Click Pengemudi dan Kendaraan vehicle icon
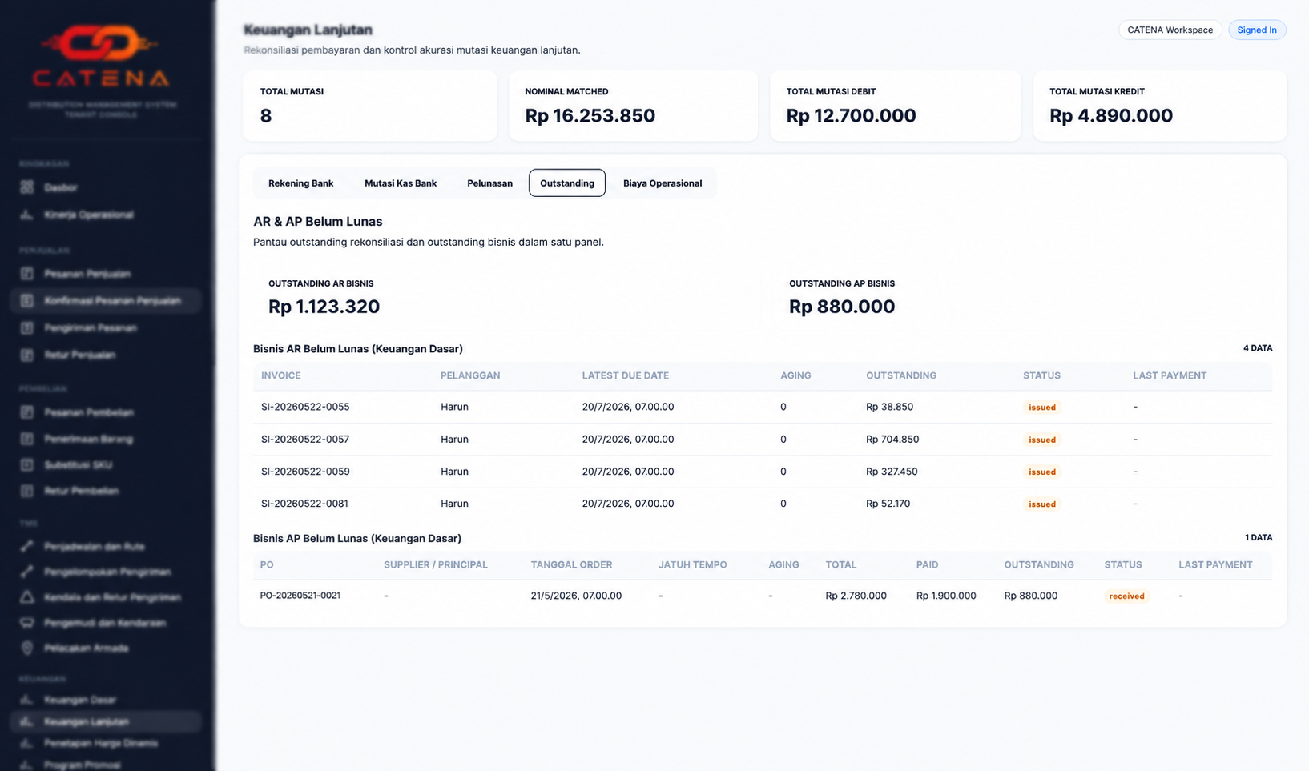 click(27, 623)
